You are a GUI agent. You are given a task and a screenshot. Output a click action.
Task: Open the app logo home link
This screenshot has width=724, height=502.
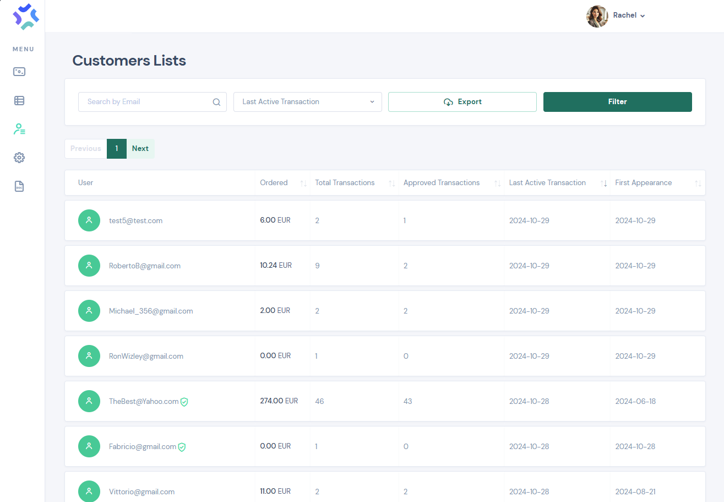click(x=26, y=16)
